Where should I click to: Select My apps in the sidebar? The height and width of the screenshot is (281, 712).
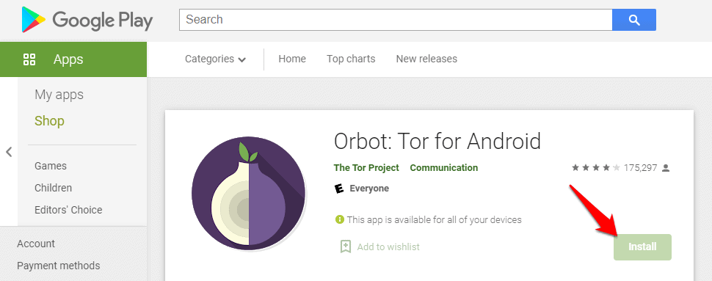pos(59,95)
